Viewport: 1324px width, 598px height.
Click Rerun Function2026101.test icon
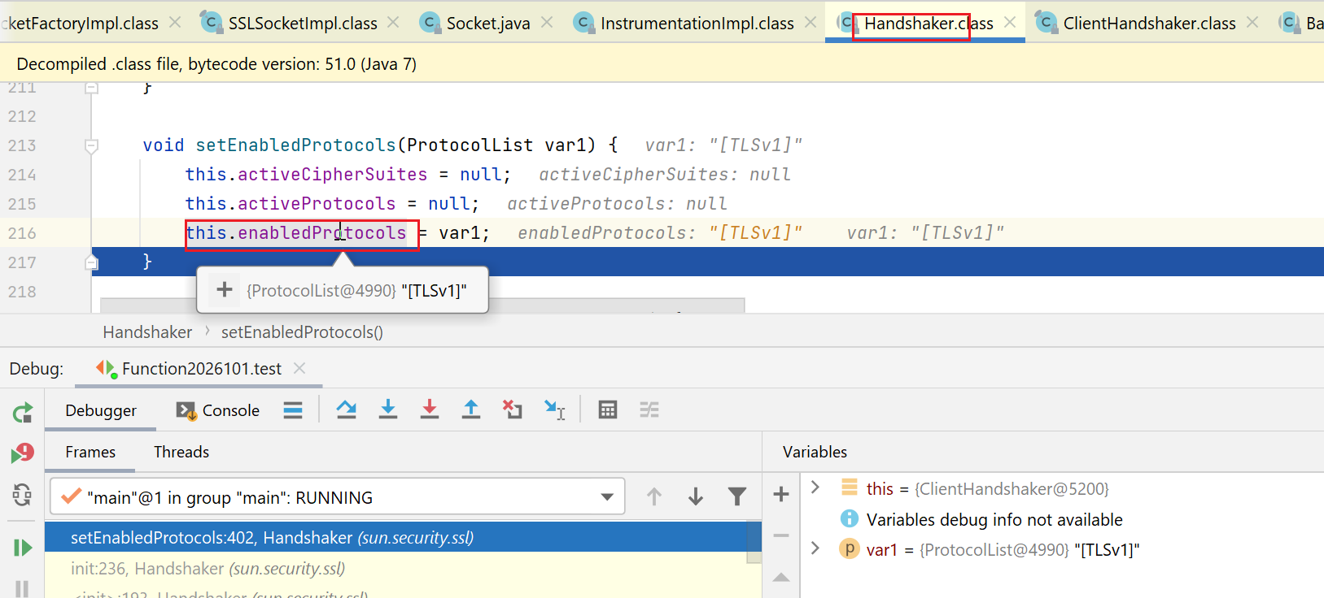[x=22, y=413]
